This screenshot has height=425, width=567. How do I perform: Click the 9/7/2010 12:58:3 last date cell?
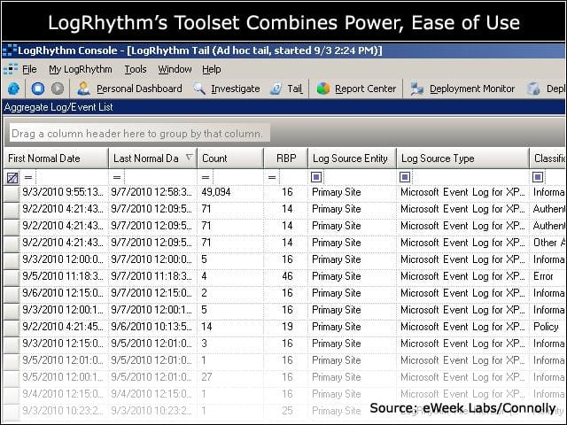pyautogui.click(x=151, y=192)
